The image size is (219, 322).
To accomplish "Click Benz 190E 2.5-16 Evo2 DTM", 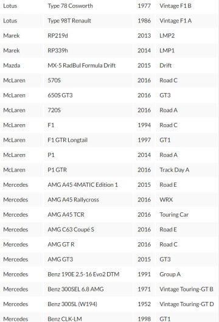I will tap(83, 275).
